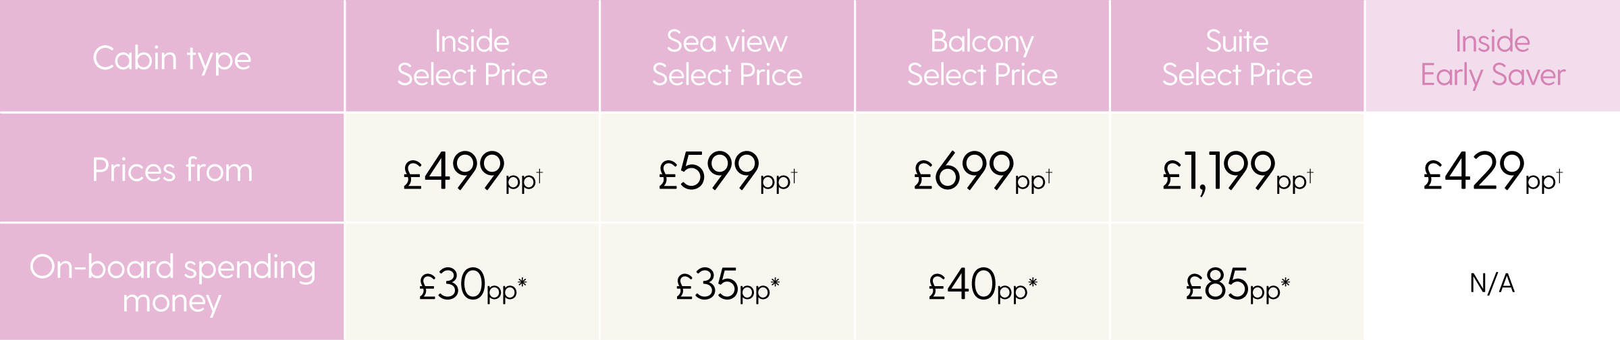This screenshot has width=1620, height=340.
Task: Select the Suite Select Price header
Action: [1237, 56]
